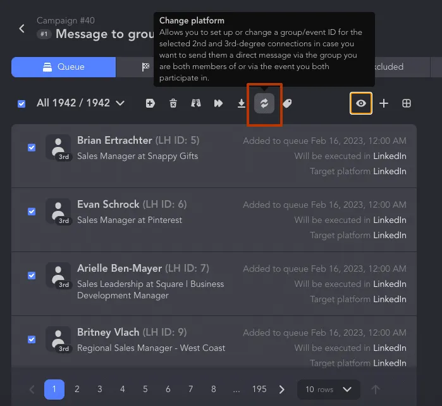442x406 pixels.
Task: Click the previous page arrow
Action: pos(32,390)
